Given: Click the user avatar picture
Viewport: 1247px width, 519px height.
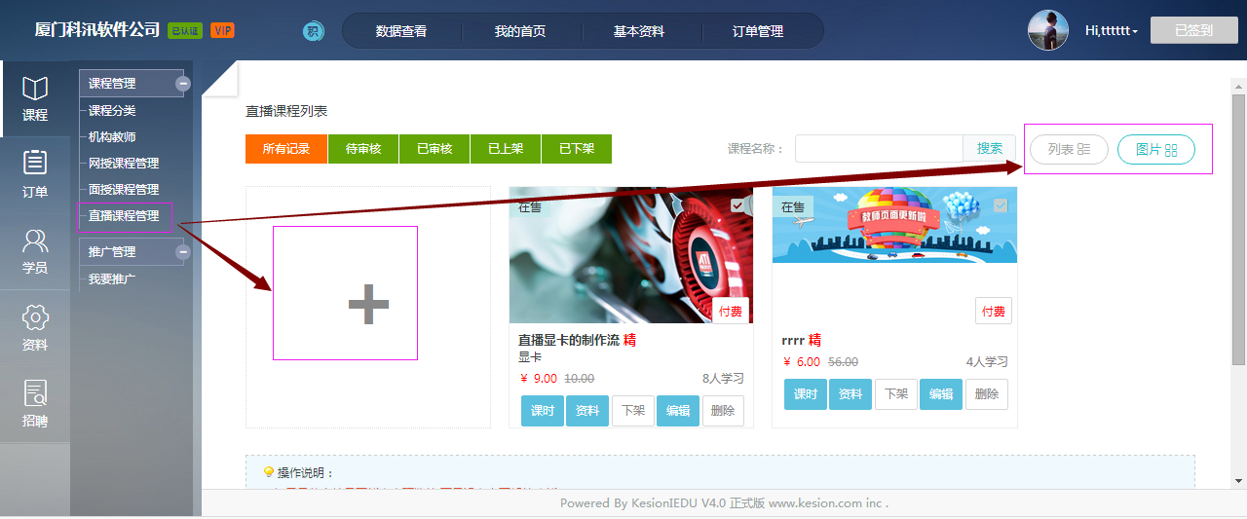Looking at the screenshot, I should (x=1048, y=30).
